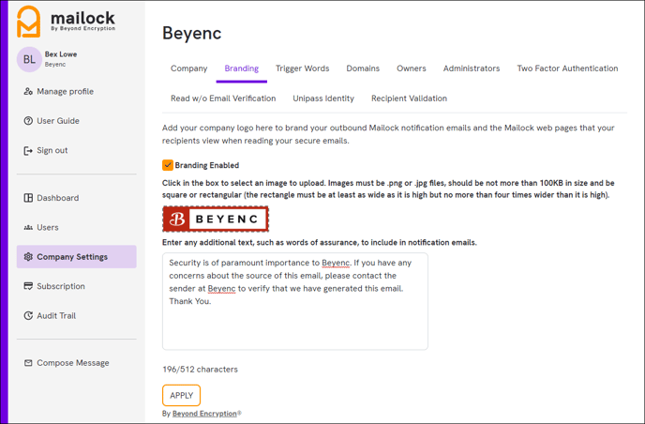Viewport: 645px width, 424px height.
Task: Click the Subscription card icon
Action: [x=28, y=286]
